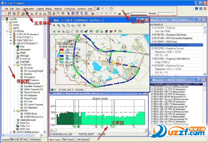
Task: Click the green layers icon in Map toolbar
Action: coord(106,31)
